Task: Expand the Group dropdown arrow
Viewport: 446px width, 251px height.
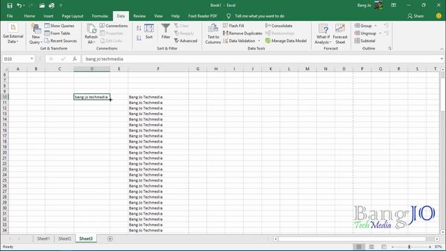Action: point(376,26)
